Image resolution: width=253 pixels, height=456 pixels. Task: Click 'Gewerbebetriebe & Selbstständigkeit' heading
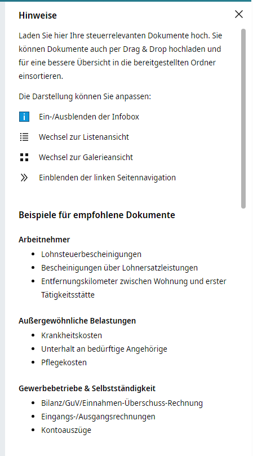tap(87, 388)
